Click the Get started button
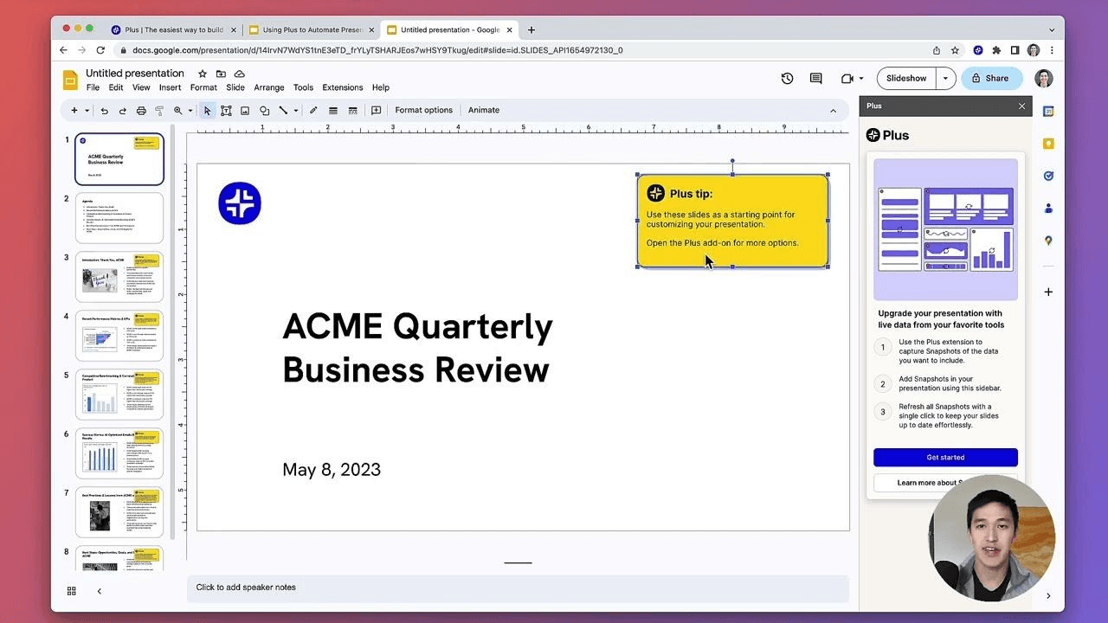Screen dimensions: 1108x623 click(945, 457)
